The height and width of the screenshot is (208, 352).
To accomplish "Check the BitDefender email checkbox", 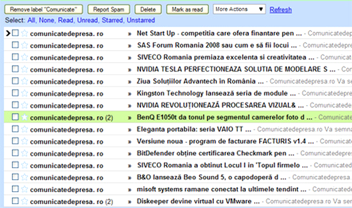I will (15, 153).
